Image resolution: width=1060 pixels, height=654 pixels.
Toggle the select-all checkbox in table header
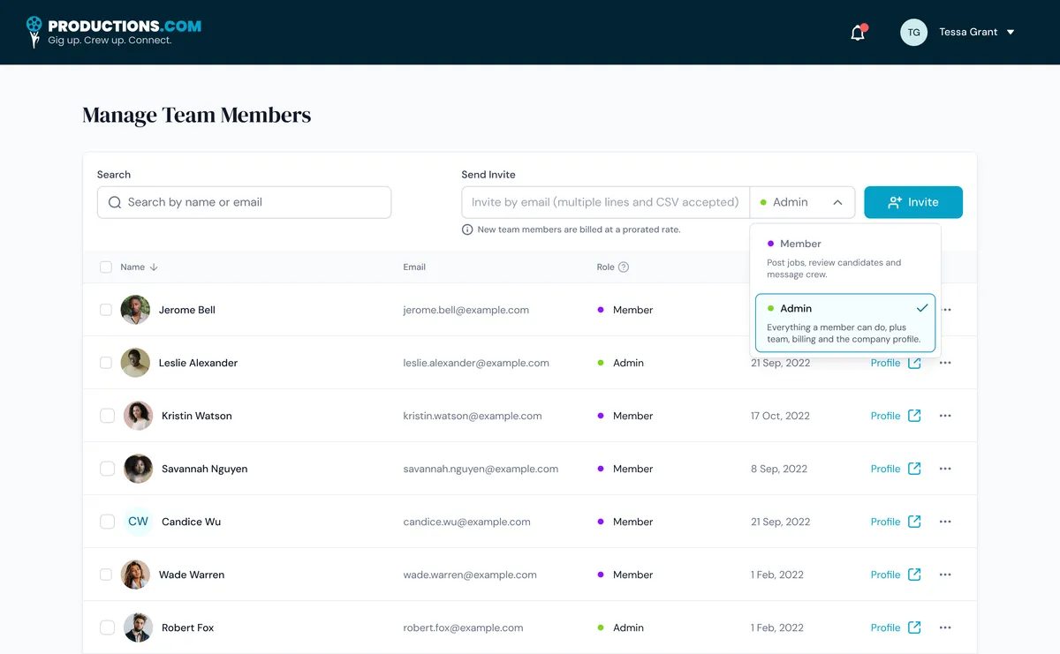(106, 267)
